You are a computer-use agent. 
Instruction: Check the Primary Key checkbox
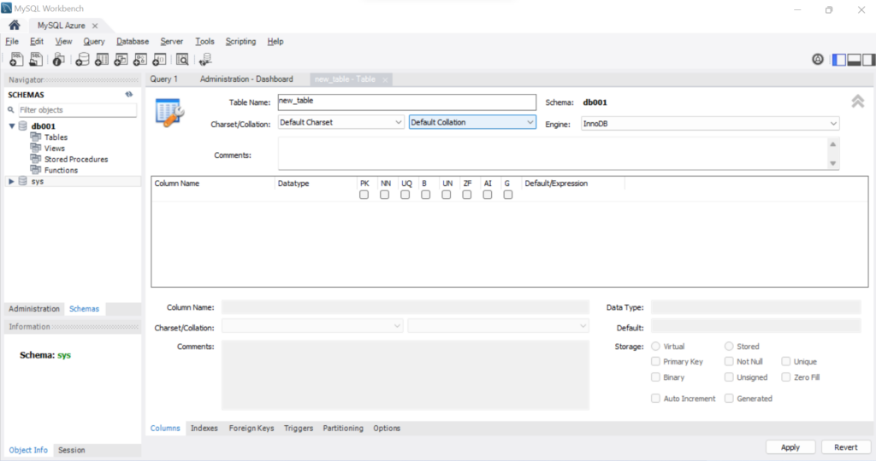click(x=656, y=361)
